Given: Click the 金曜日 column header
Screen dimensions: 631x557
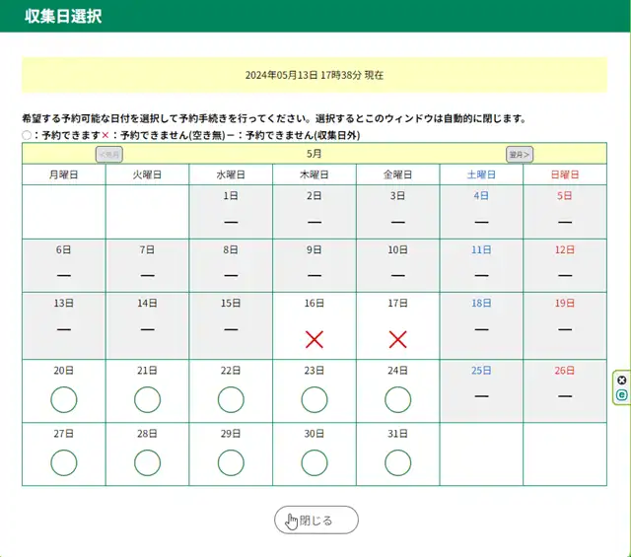Looking at the screenshot, I should click(398, 174).
